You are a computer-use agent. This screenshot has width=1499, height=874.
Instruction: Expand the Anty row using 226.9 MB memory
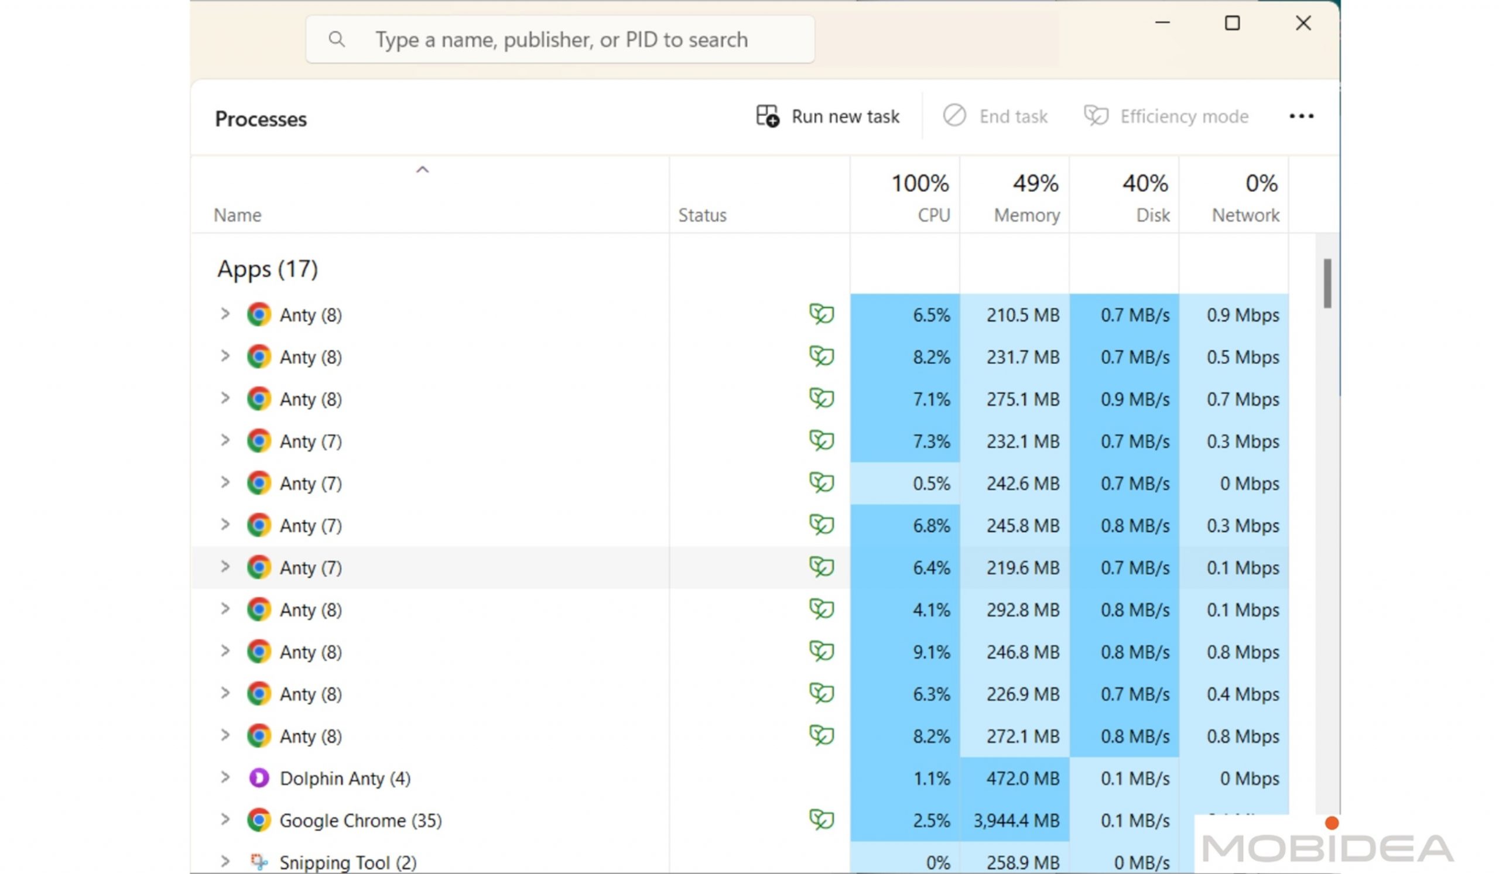tap(225, 694)
